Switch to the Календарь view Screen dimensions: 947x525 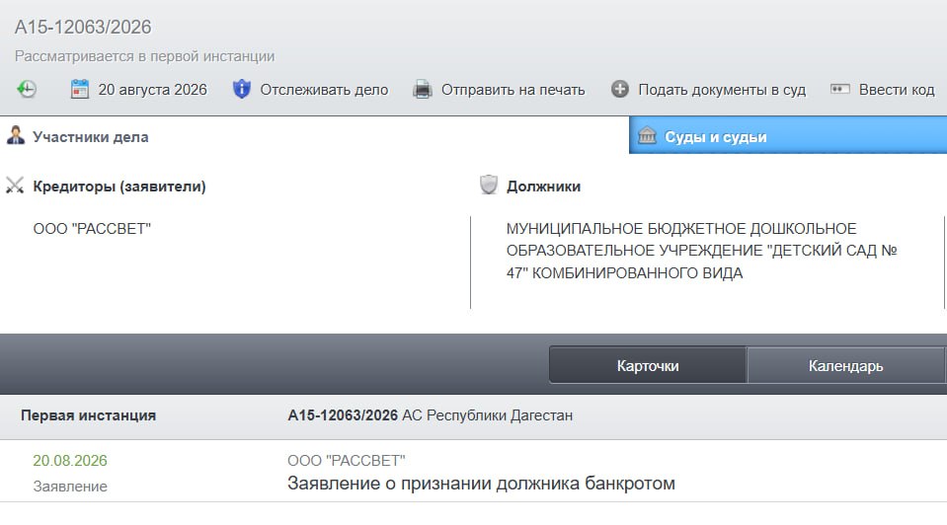pyautogui.click(x=845, y=365)
